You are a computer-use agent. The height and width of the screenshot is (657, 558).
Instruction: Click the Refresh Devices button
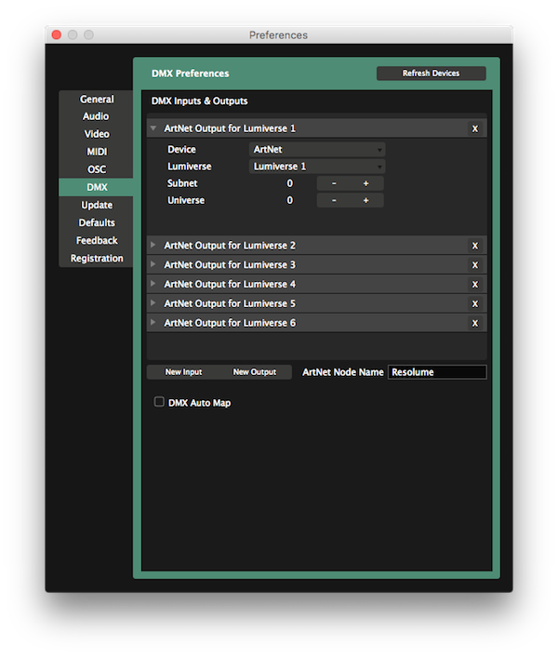(x=431, y=73)
